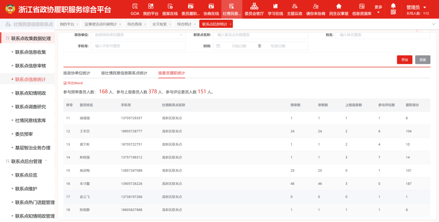The image size is (439, 222).
Task: Close the 联系点信息统计 tab
Action: [230, 24]
